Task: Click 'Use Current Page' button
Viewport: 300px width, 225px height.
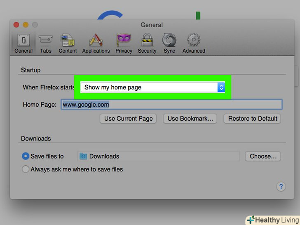Action: pyautogui.click(x=128, y=119)
